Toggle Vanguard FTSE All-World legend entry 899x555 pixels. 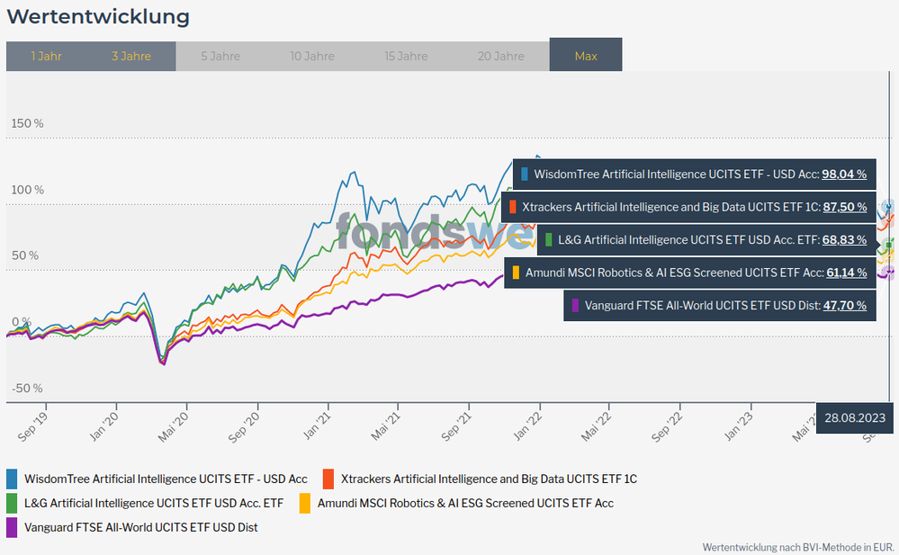click(x=140, y=527)
